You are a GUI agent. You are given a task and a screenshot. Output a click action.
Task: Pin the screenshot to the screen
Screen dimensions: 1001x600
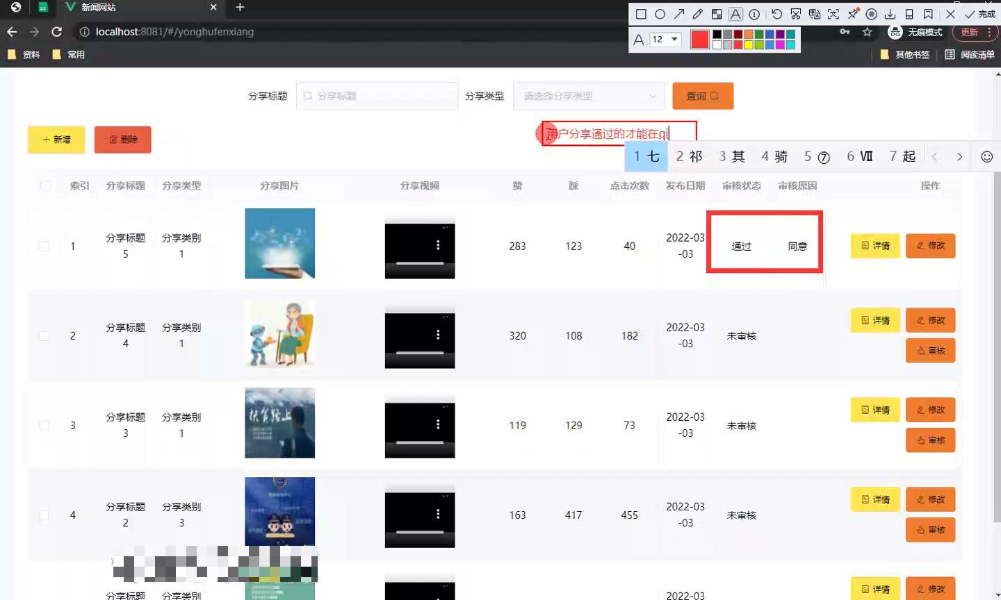pyautogui.click(x=853, y=13)
